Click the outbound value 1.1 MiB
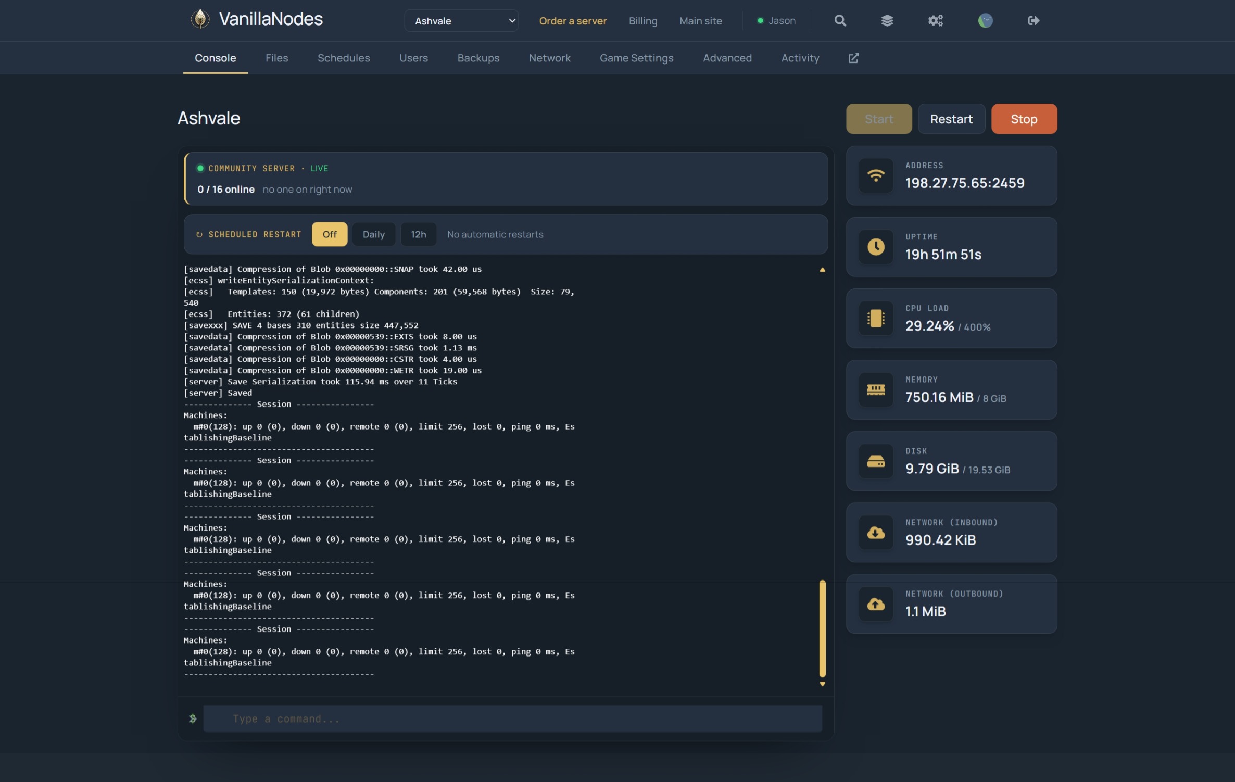This screenshot has width=1235, height=782. click(x=925, y=611)
